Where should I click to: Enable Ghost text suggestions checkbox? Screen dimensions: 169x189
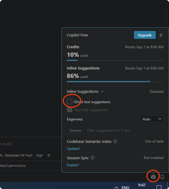(70, 102)
